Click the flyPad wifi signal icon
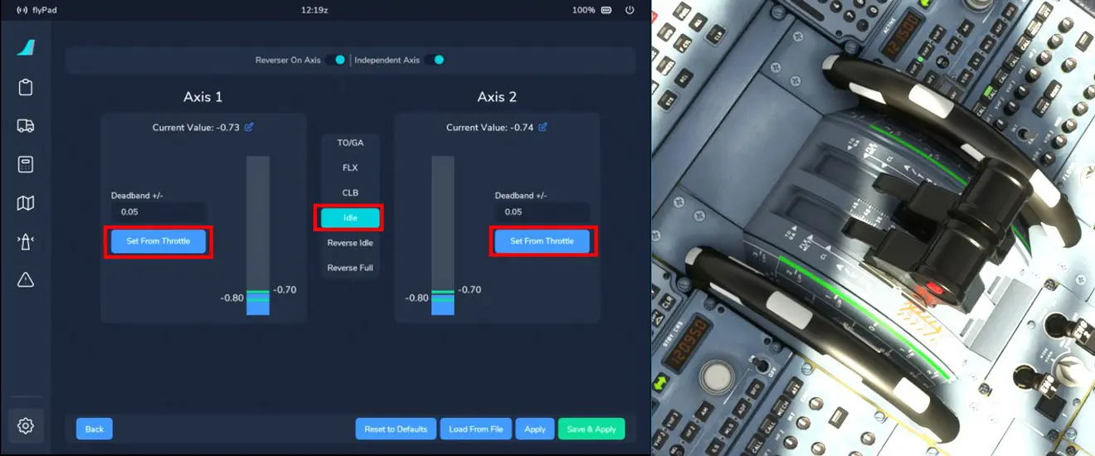This screenshot has width=1095, height=456. click(21, 10)
